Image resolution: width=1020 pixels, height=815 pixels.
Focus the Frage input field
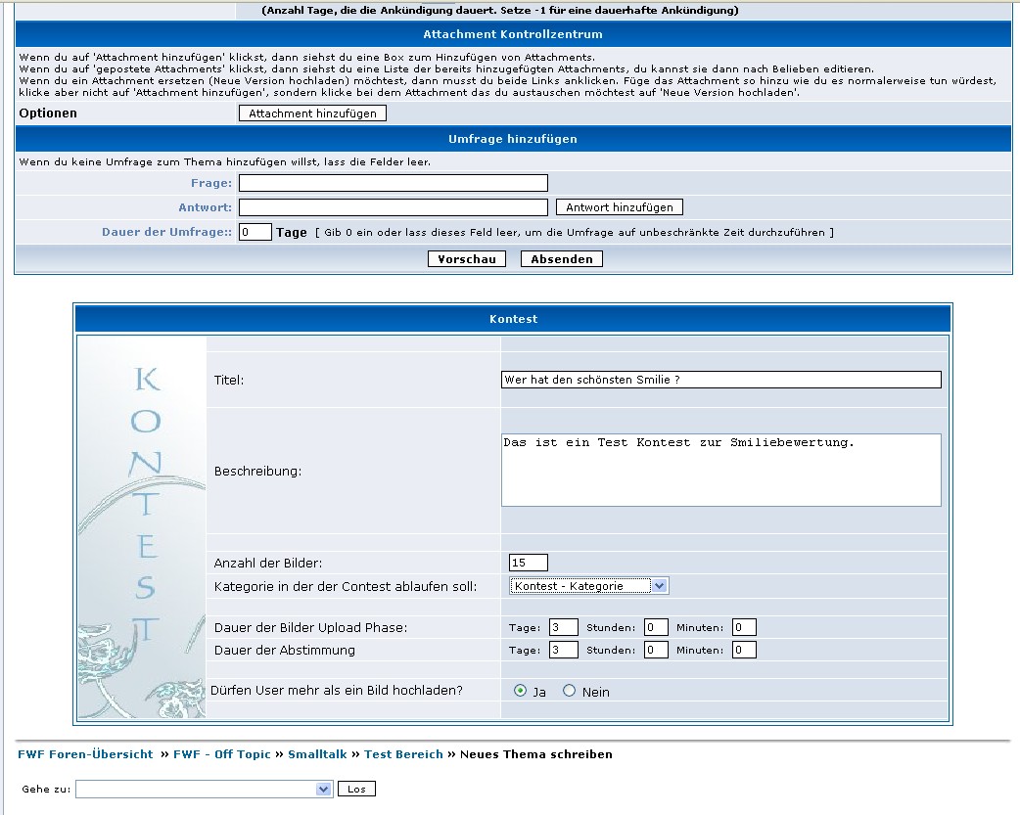(393, 183)
